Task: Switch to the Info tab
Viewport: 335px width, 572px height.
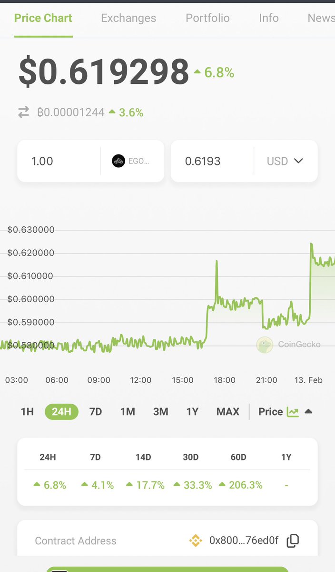Action: (x=269, y=18)
